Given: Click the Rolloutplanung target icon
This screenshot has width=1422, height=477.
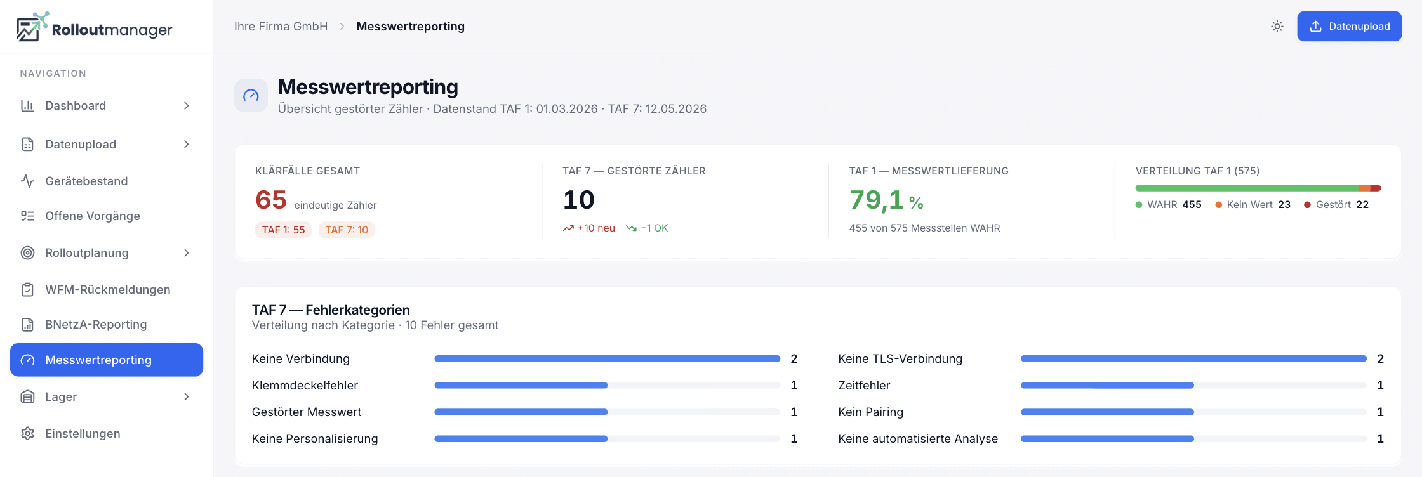Looking at the screenshot, I should 27,253.
